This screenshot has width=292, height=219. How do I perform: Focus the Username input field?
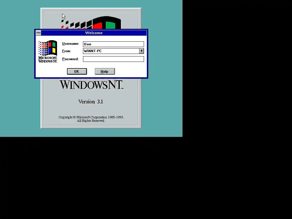113,44
